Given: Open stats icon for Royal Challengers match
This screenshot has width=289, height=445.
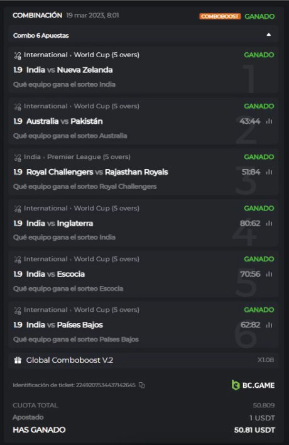Looking at the screenshot, I should 269,172.
